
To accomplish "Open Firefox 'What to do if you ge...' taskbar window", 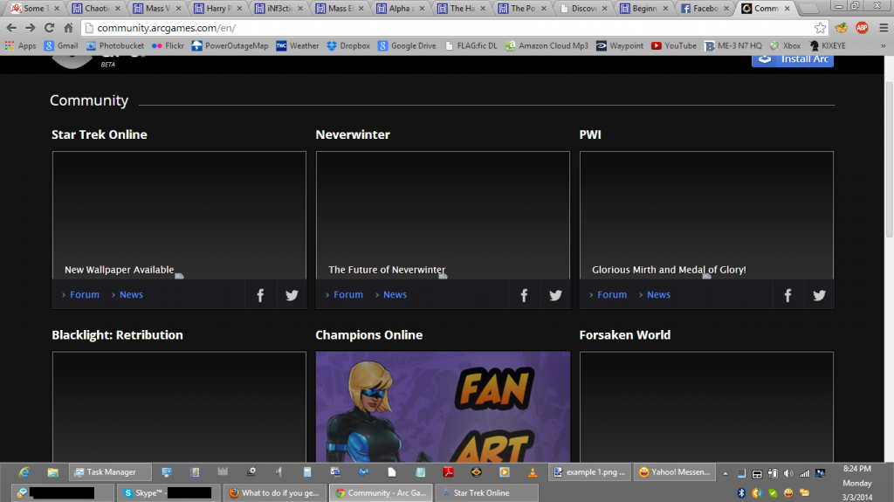I will 275,493.
